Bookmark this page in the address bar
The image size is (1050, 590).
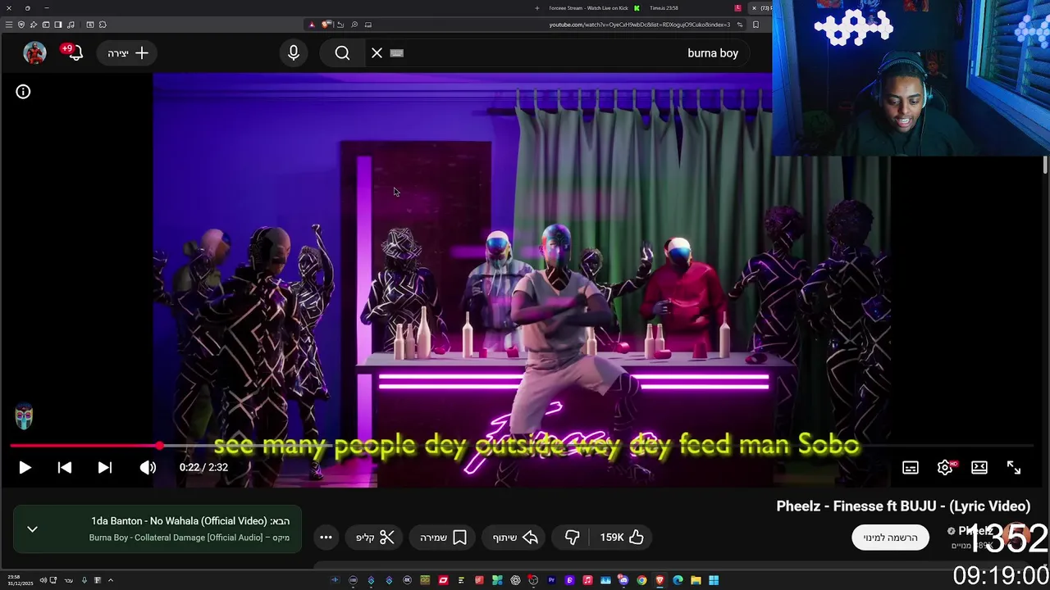[756, 25]
